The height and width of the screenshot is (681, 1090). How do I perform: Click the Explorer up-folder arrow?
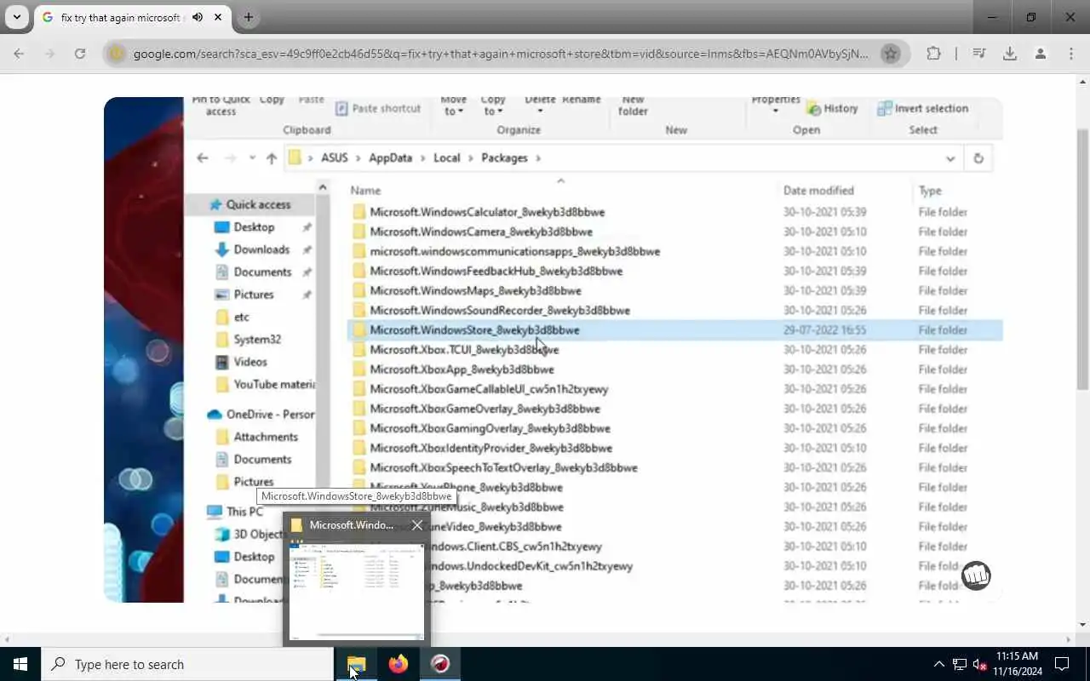(272, 157)
